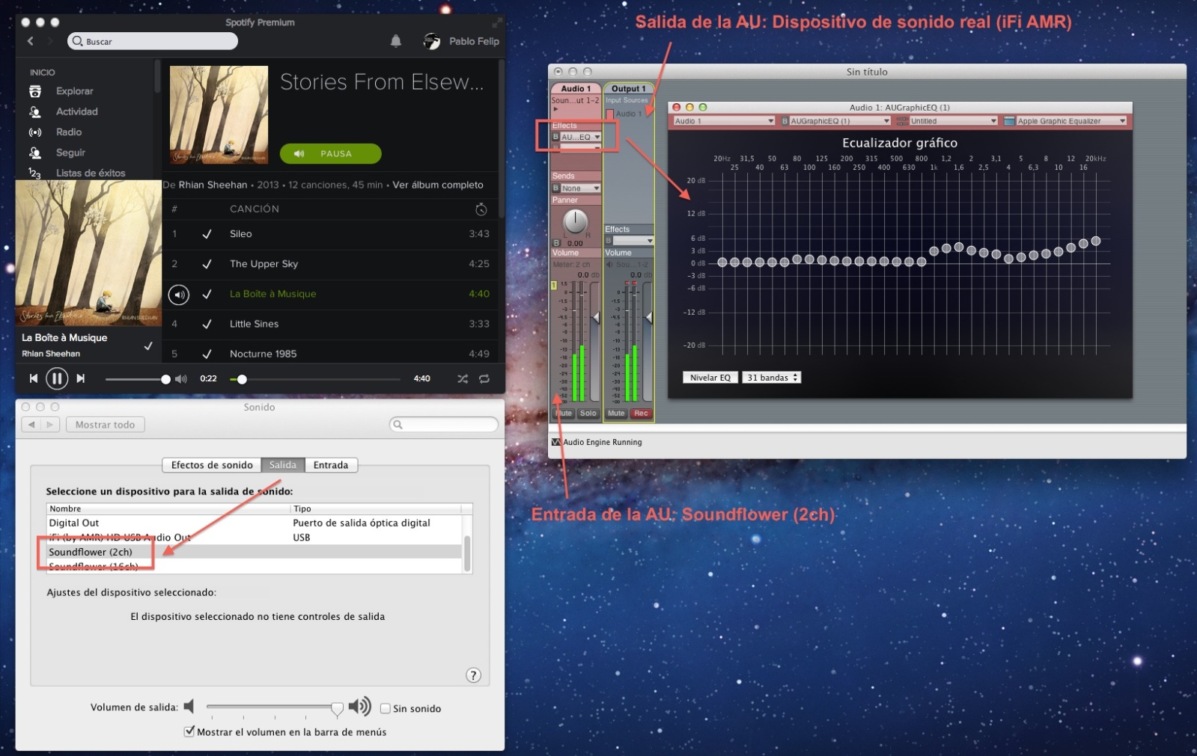Click Rec on Output 1 channel

(642, 414)
